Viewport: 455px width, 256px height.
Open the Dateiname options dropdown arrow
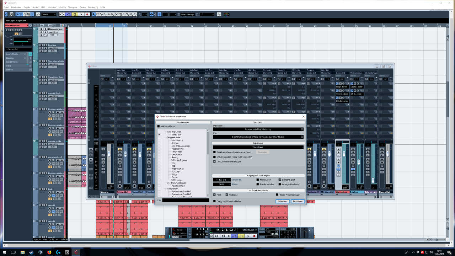pos(302,129)
